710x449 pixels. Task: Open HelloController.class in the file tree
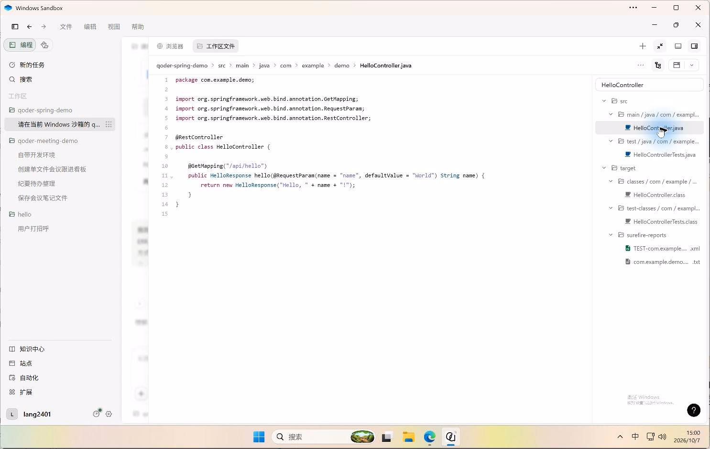coord(649,195)
